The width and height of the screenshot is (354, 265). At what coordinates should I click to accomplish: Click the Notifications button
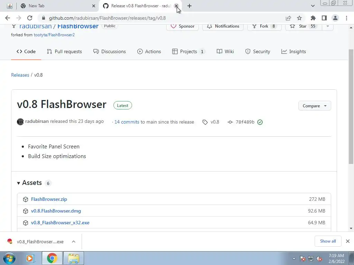pyautogui.click(x=223, y=26)
